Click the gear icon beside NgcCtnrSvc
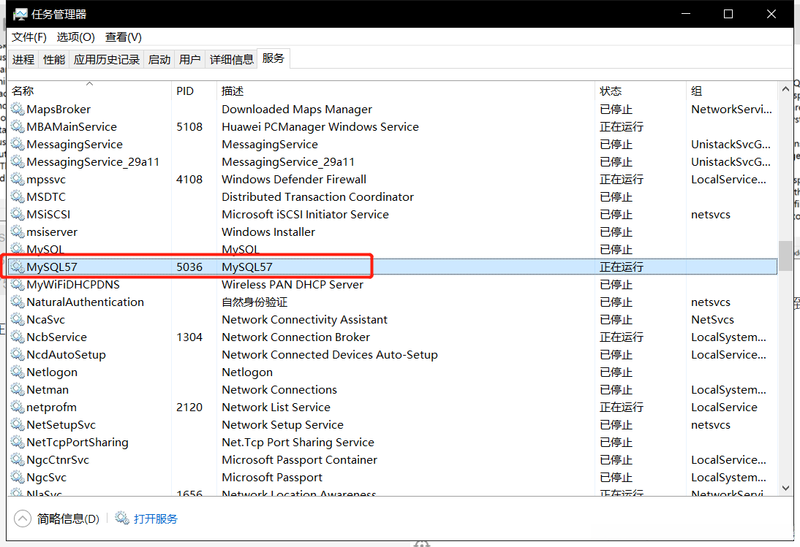800x547 pixels. pyautogui.click(x=18, y=459)
